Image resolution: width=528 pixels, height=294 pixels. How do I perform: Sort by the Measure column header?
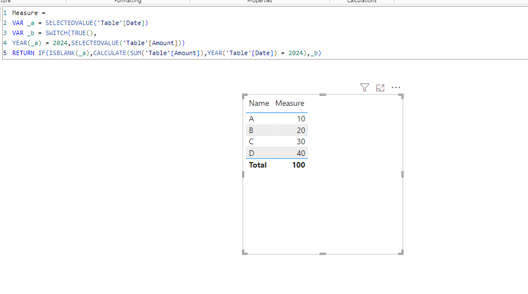[289, 103]
